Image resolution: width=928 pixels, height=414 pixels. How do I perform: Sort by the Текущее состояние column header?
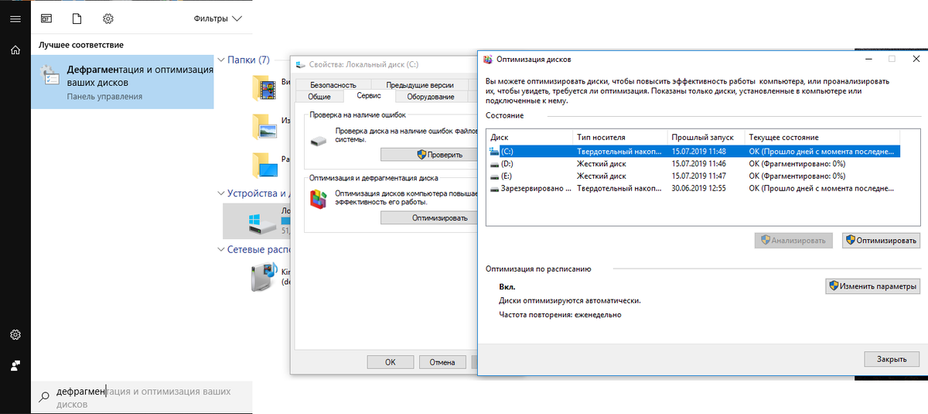(822, 137)
